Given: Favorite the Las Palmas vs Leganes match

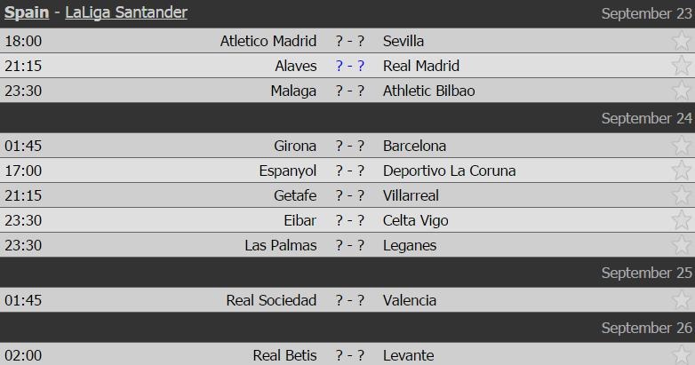Looking at the screenshot, I should (x=681, y=245).
